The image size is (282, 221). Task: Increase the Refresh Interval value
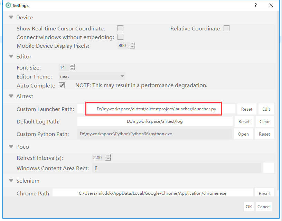pyautogui.click(x=108, y=156)
